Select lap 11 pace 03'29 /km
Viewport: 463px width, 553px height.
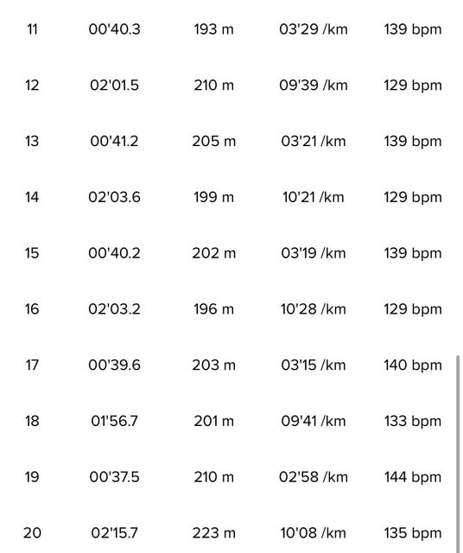pyautogui.click(x=314, y=29)
